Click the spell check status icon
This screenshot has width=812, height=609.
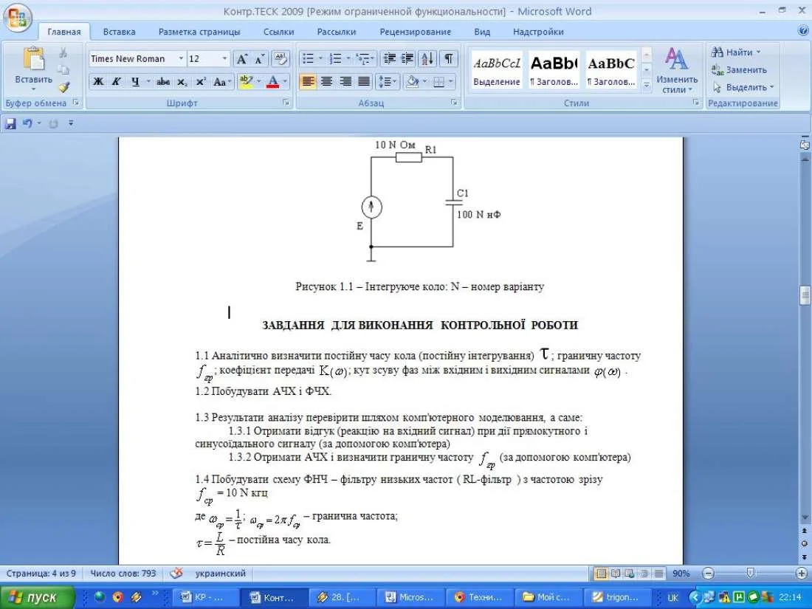(176, 574)
